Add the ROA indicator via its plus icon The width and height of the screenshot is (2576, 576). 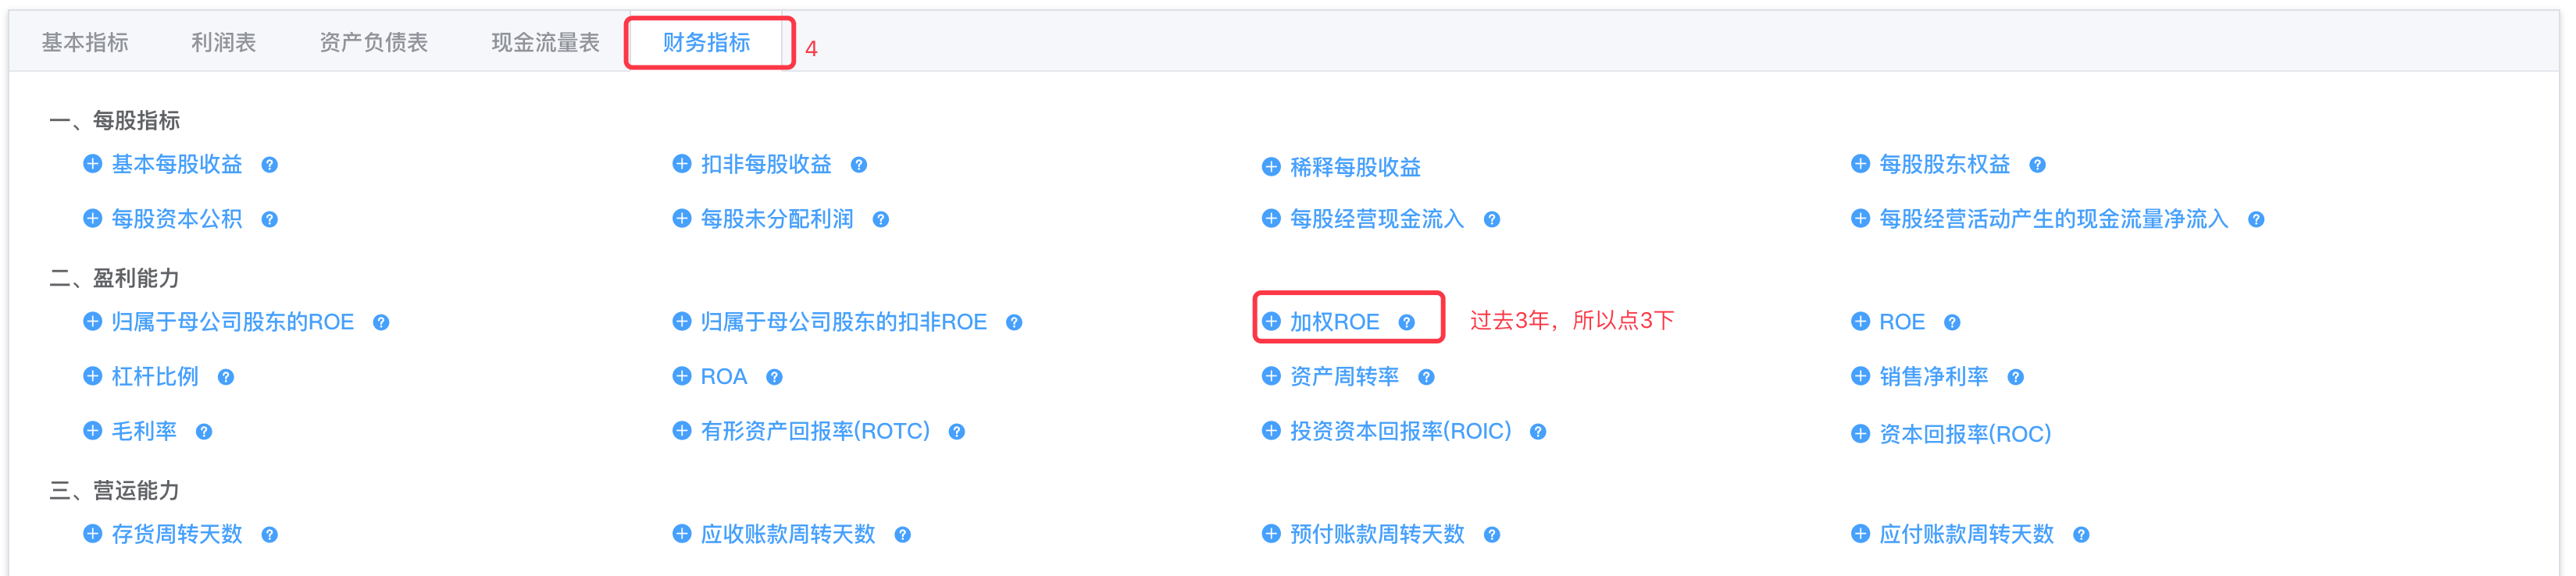[x=682, y=376]
